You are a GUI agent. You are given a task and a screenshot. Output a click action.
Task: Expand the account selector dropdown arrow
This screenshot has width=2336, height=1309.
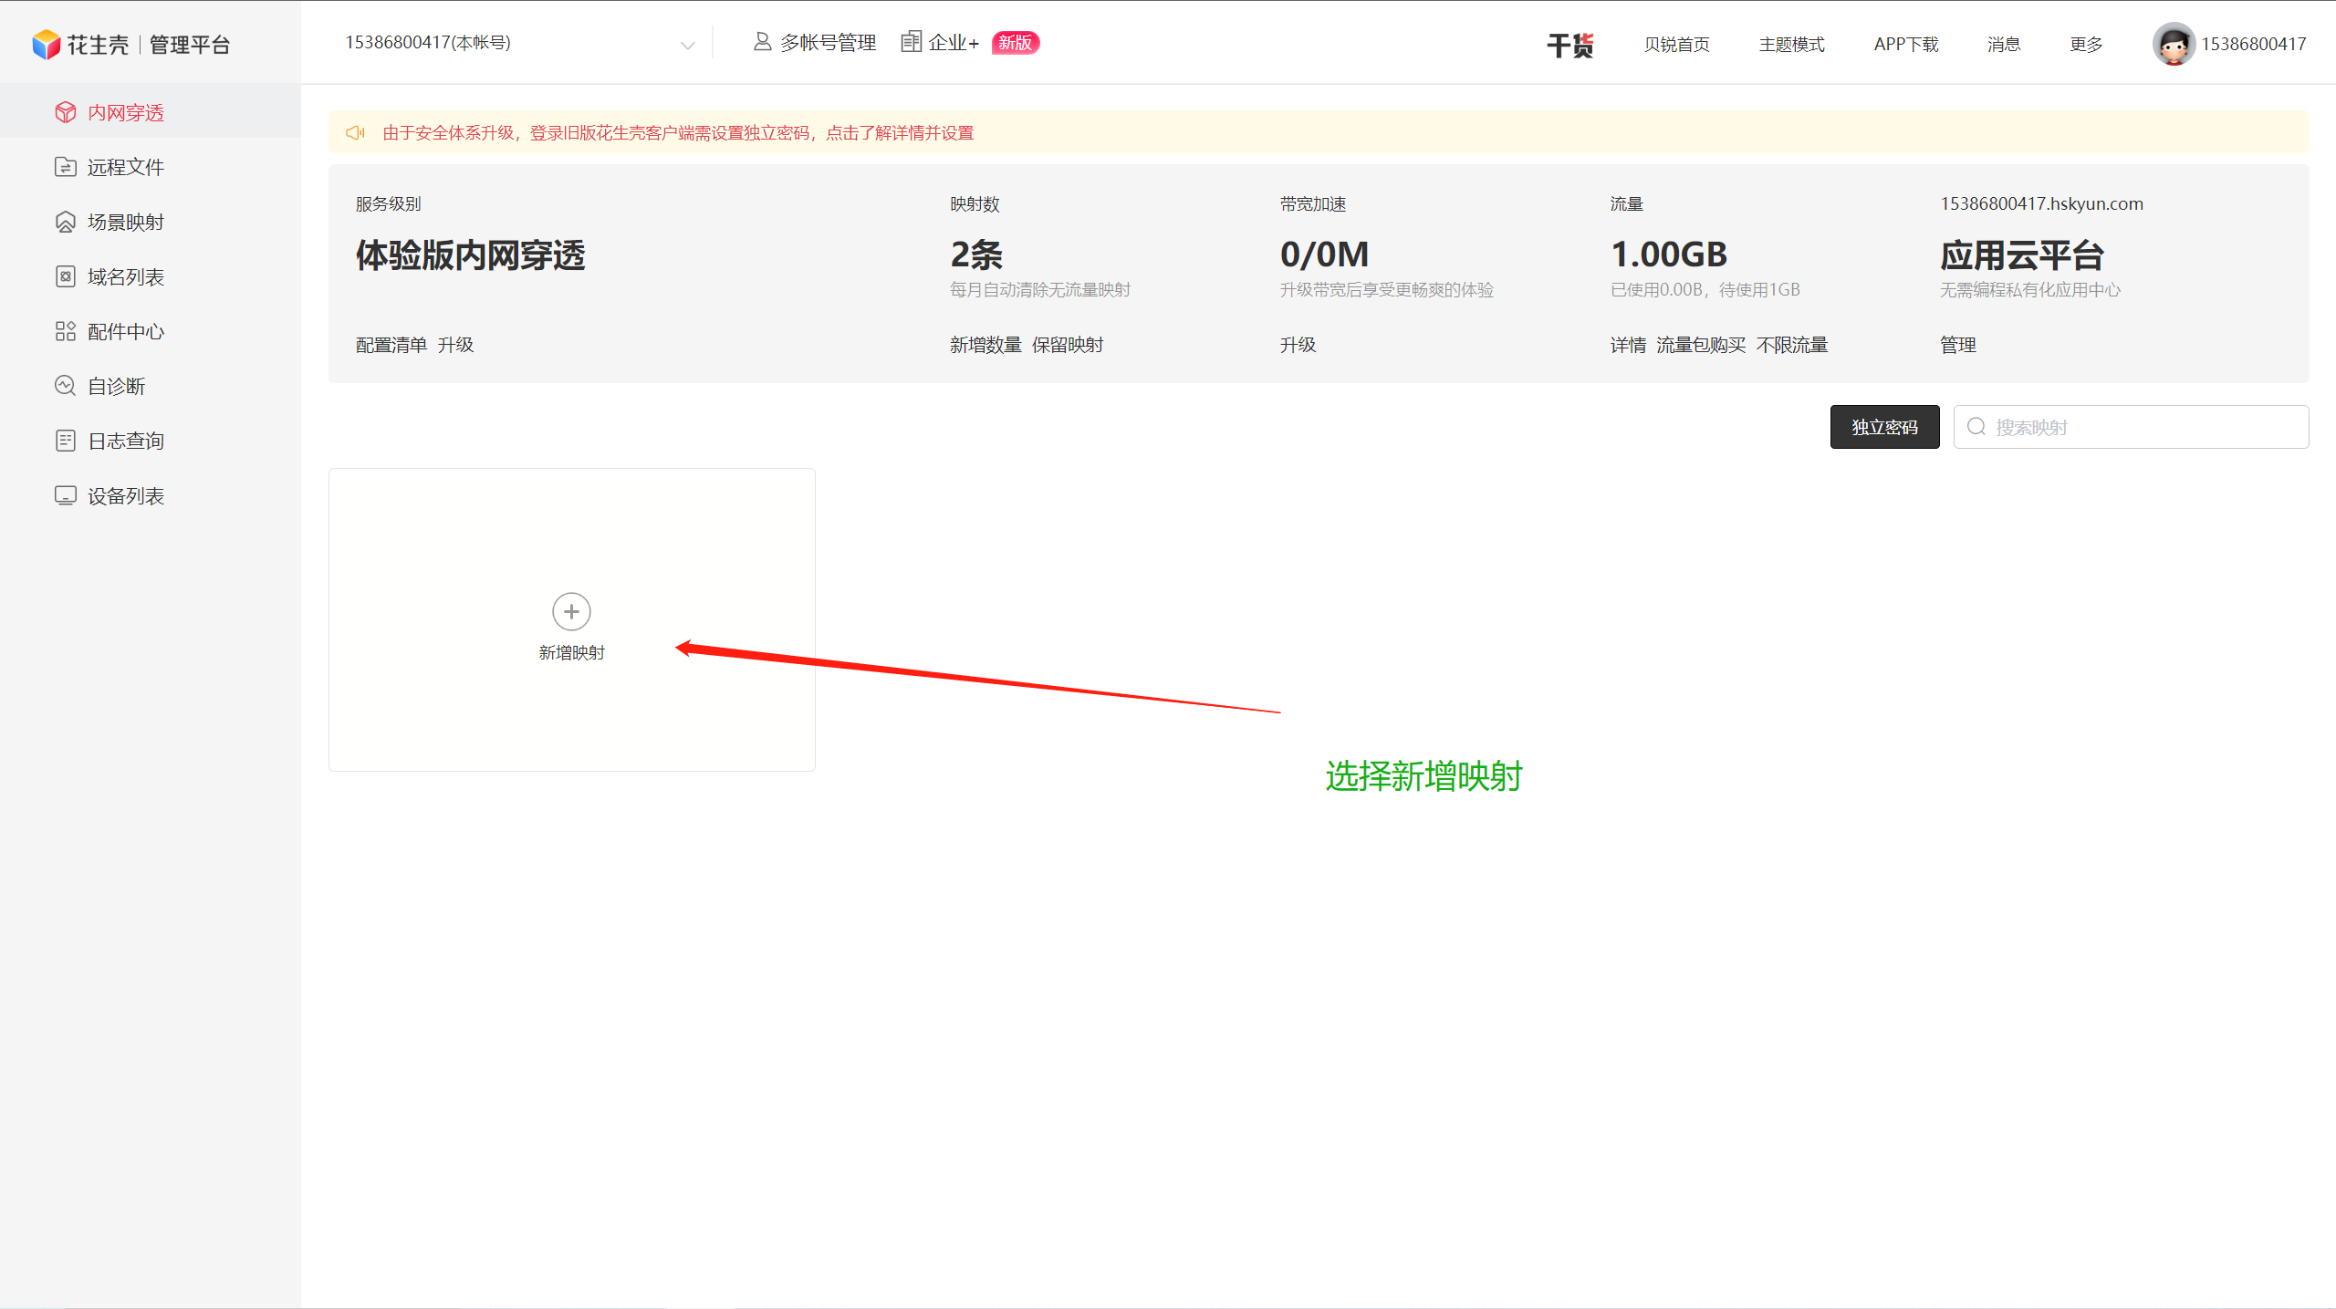click(x=688, y=45)
